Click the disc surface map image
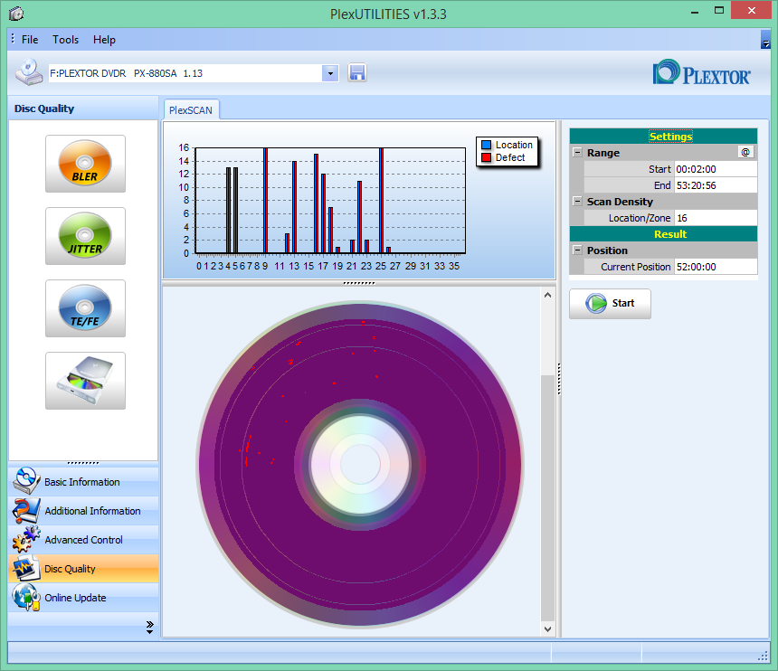This screenshot has height=671, width=778. (x=359, y=465)
